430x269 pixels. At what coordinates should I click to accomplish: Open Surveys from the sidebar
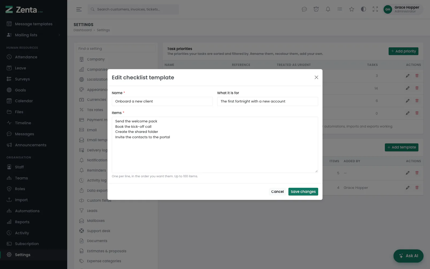click(34, 79)
